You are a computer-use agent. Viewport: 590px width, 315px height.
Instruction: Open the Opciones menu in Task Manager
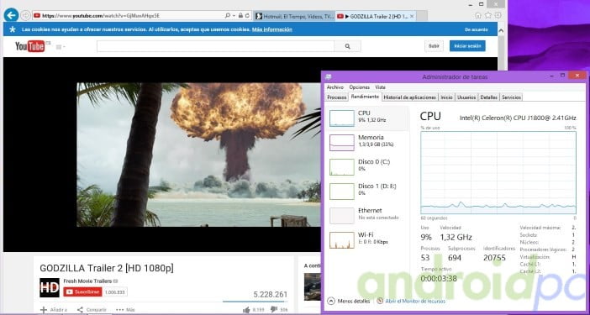tap(360, 87)
